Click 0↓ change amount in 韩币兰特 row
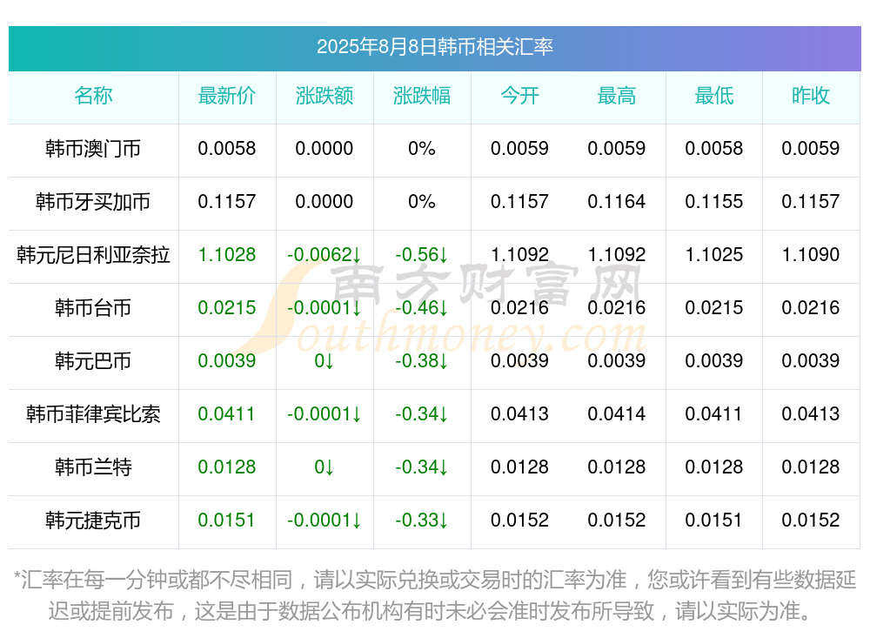This screenshot has height=638, width=870. pyautogui.click(x=324, y=467)
